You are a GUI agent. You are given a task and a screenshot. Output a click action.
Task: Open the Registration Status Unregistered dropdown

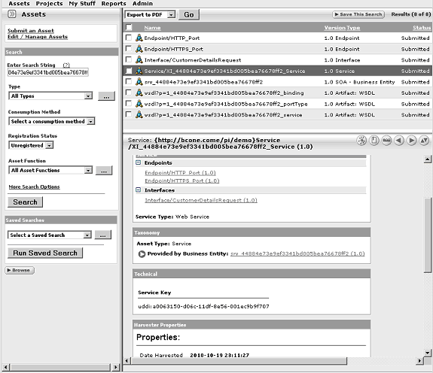[31, 145]
